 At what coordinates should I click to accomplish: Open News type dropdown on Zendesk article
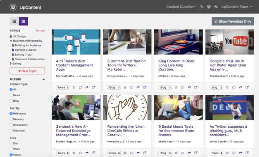tap(63, 153)
